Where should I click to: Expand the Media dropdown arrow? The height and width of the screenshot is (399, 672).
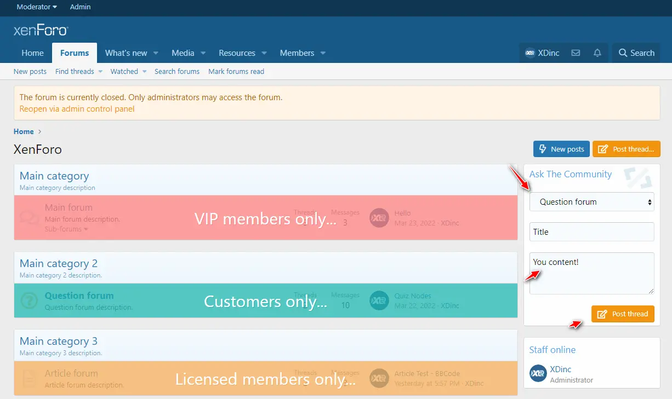click(203, 53)
